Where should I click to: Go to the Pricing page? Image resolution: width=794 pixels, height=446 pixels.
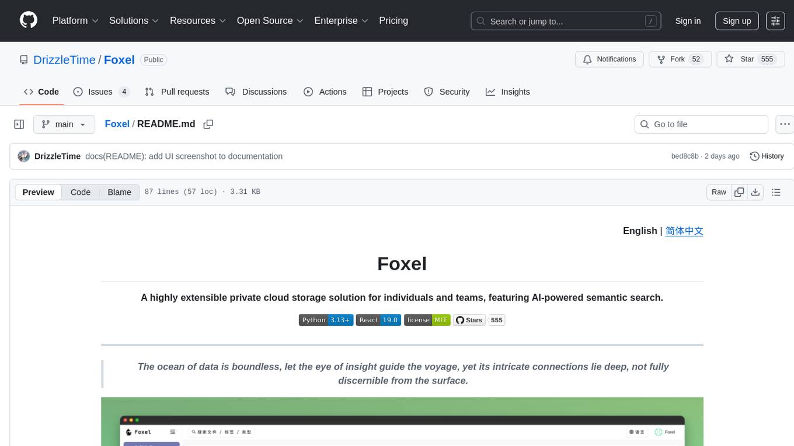tap(393, 20)
